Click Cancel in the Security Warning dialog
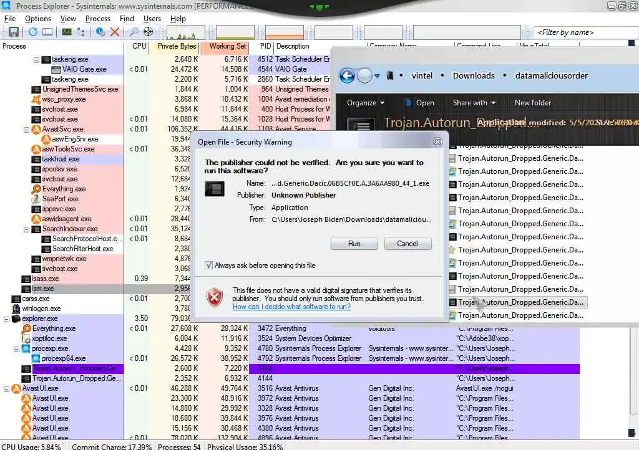This screenshot has height=450, width=639. coord(407,244)
